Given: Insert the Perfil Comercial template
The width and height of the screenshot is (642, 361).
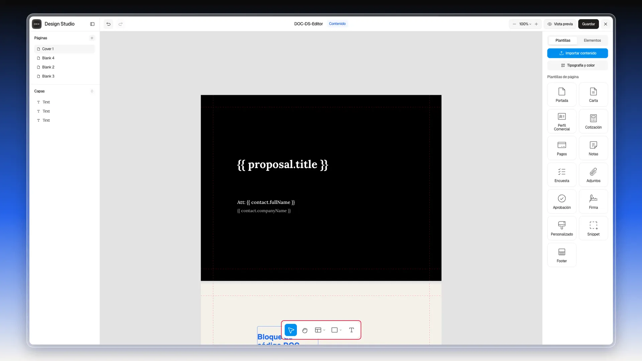Looking at the screenshot, I should click(562, 122).
